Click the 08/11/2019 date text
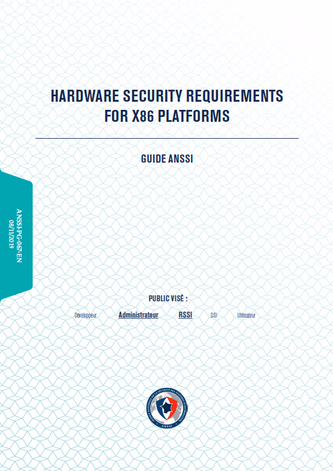The image size is (333, 471). tap(11, 234)
